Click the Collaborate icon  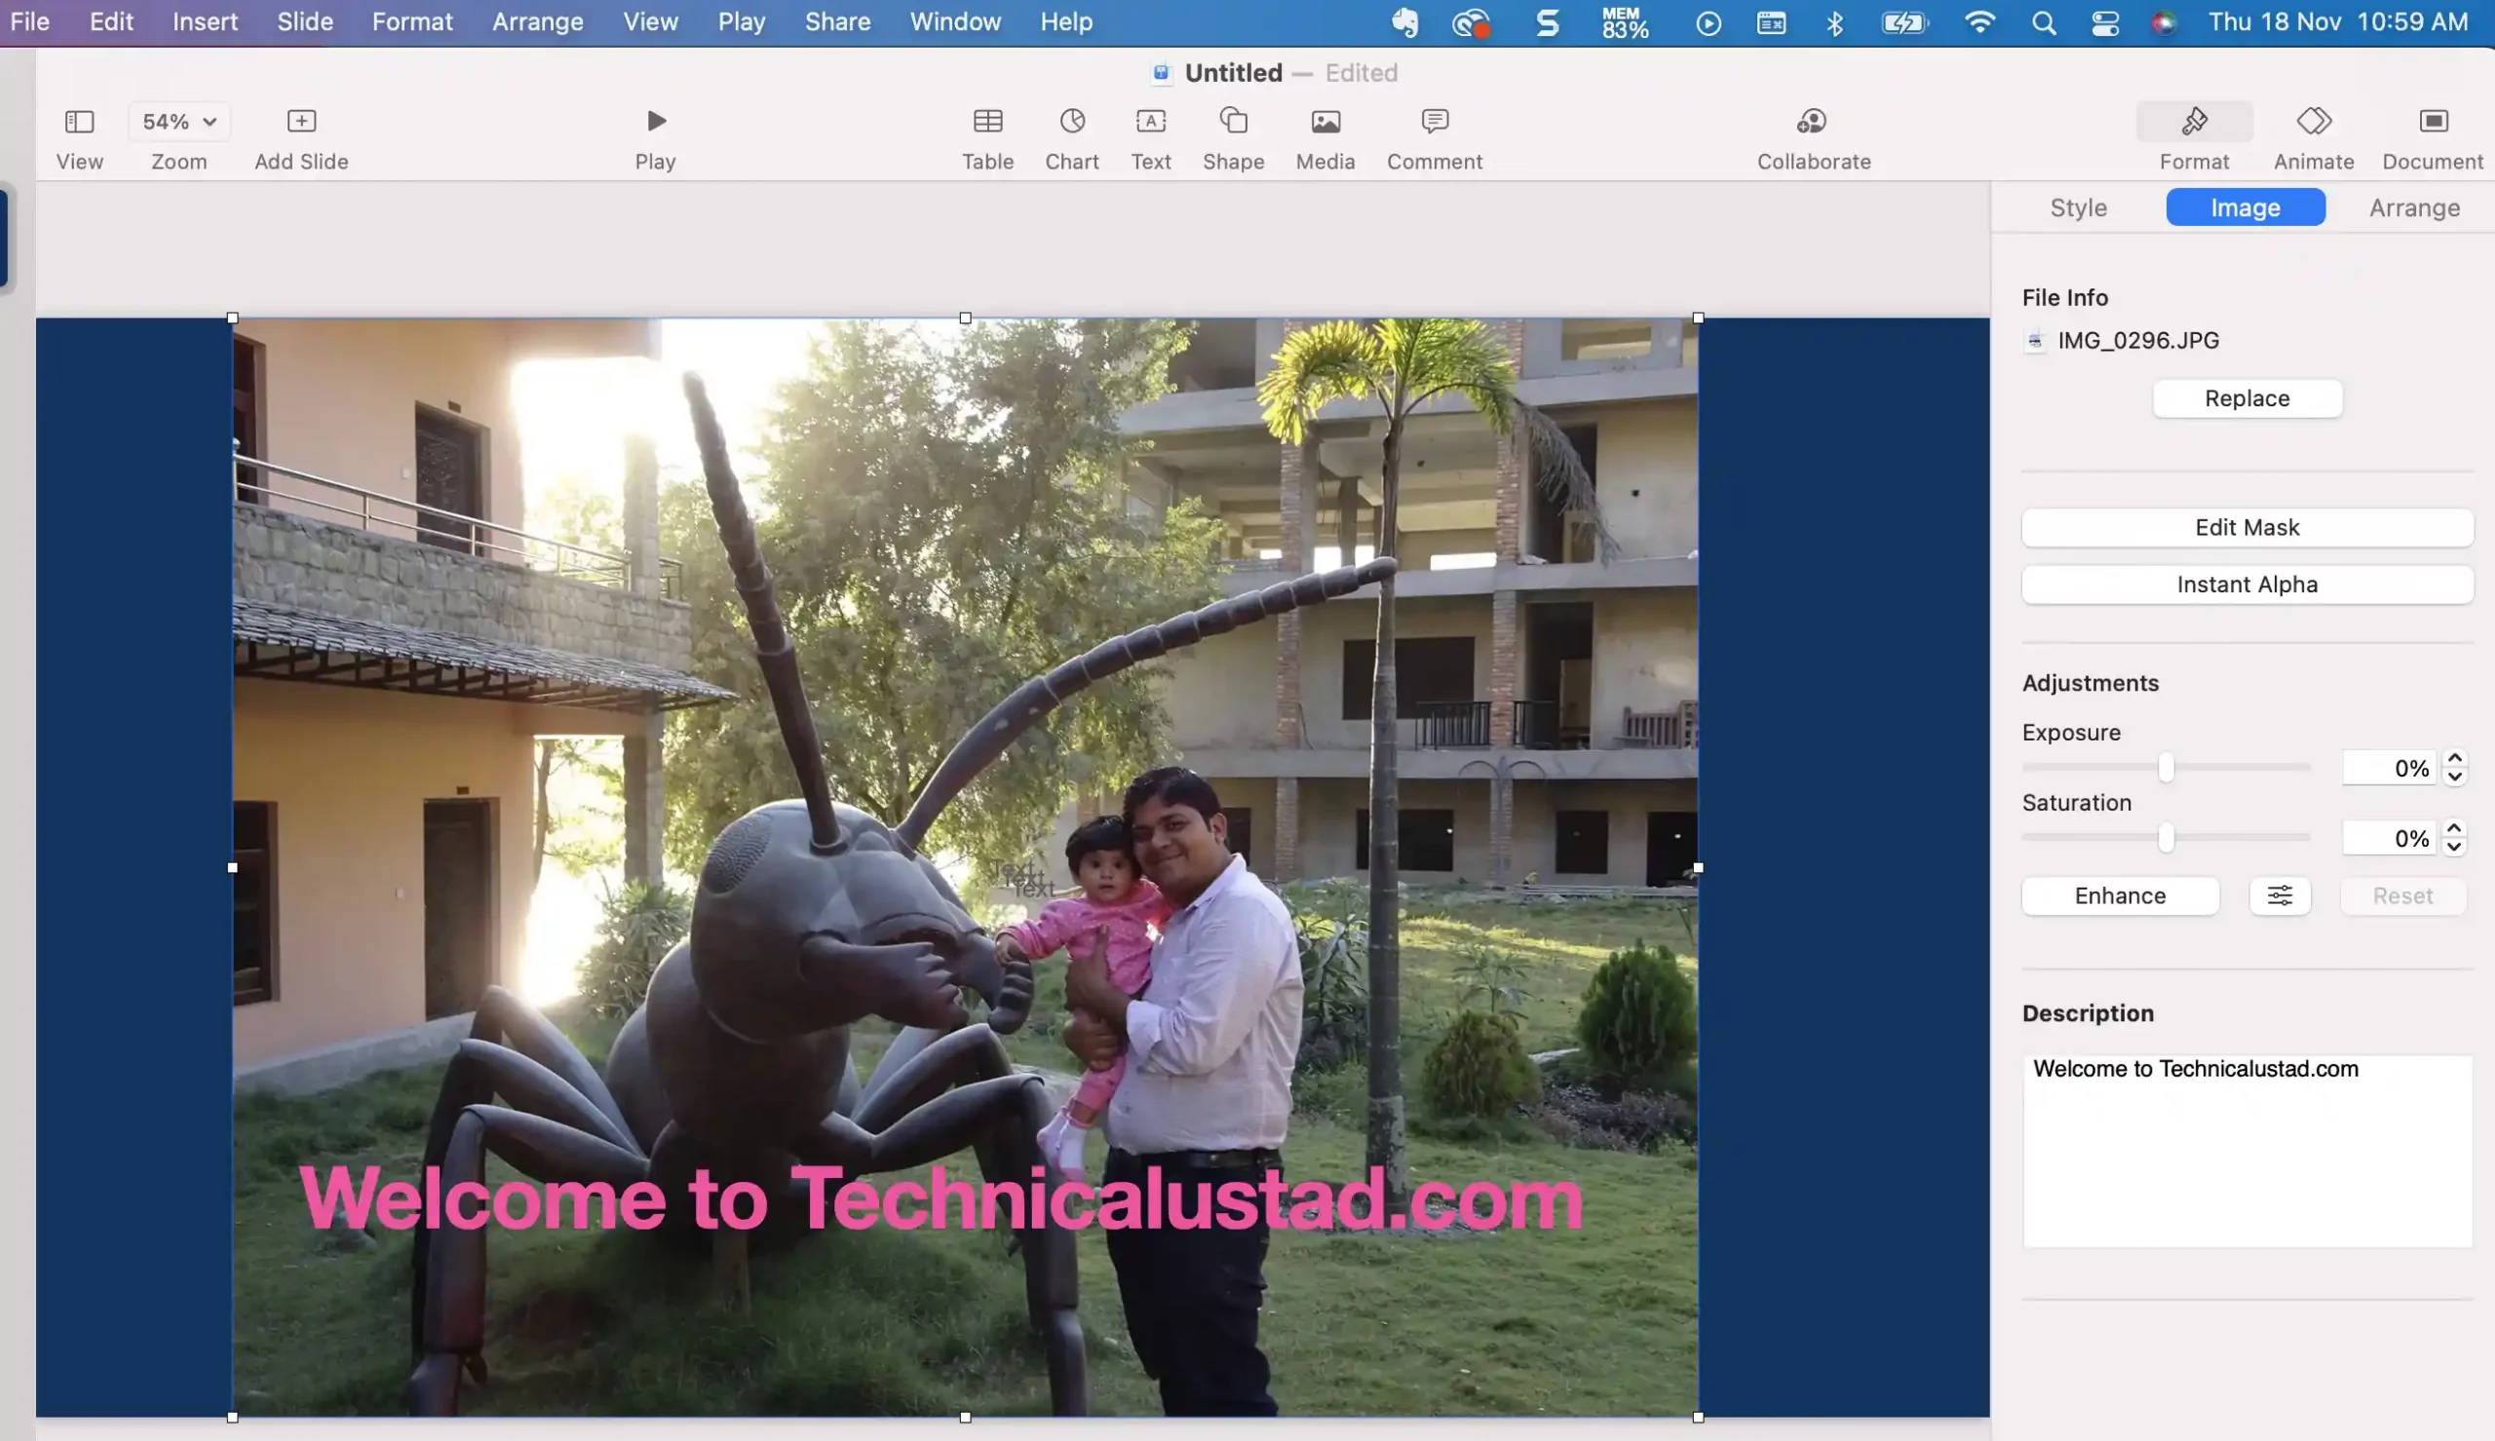pyautogui.click(x=1814, y=137)
